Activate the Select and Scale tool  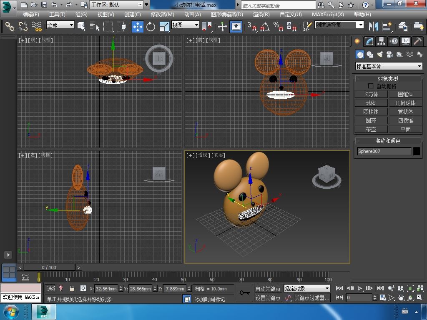164,26
